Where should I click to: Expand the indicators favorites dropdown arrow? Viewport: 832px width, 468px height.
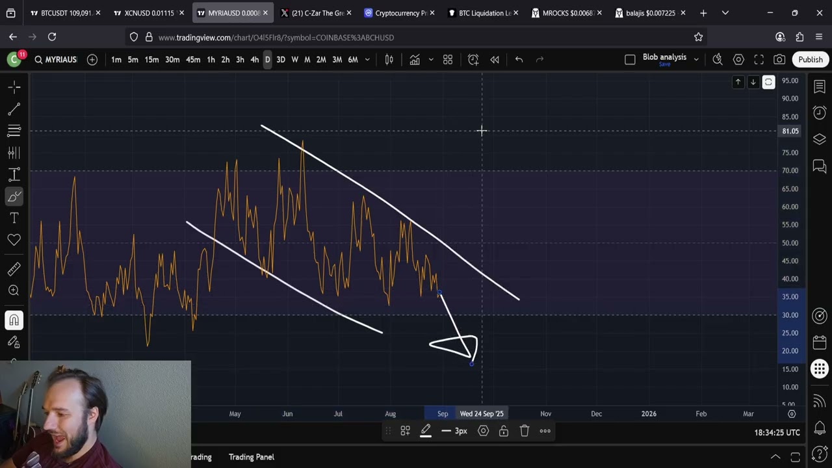coord(430,59)
